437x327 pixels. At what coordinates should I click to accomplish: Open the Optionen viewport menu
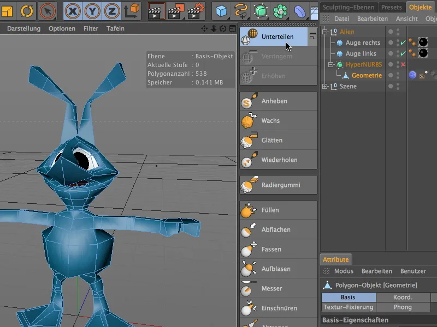pos(62,28)
